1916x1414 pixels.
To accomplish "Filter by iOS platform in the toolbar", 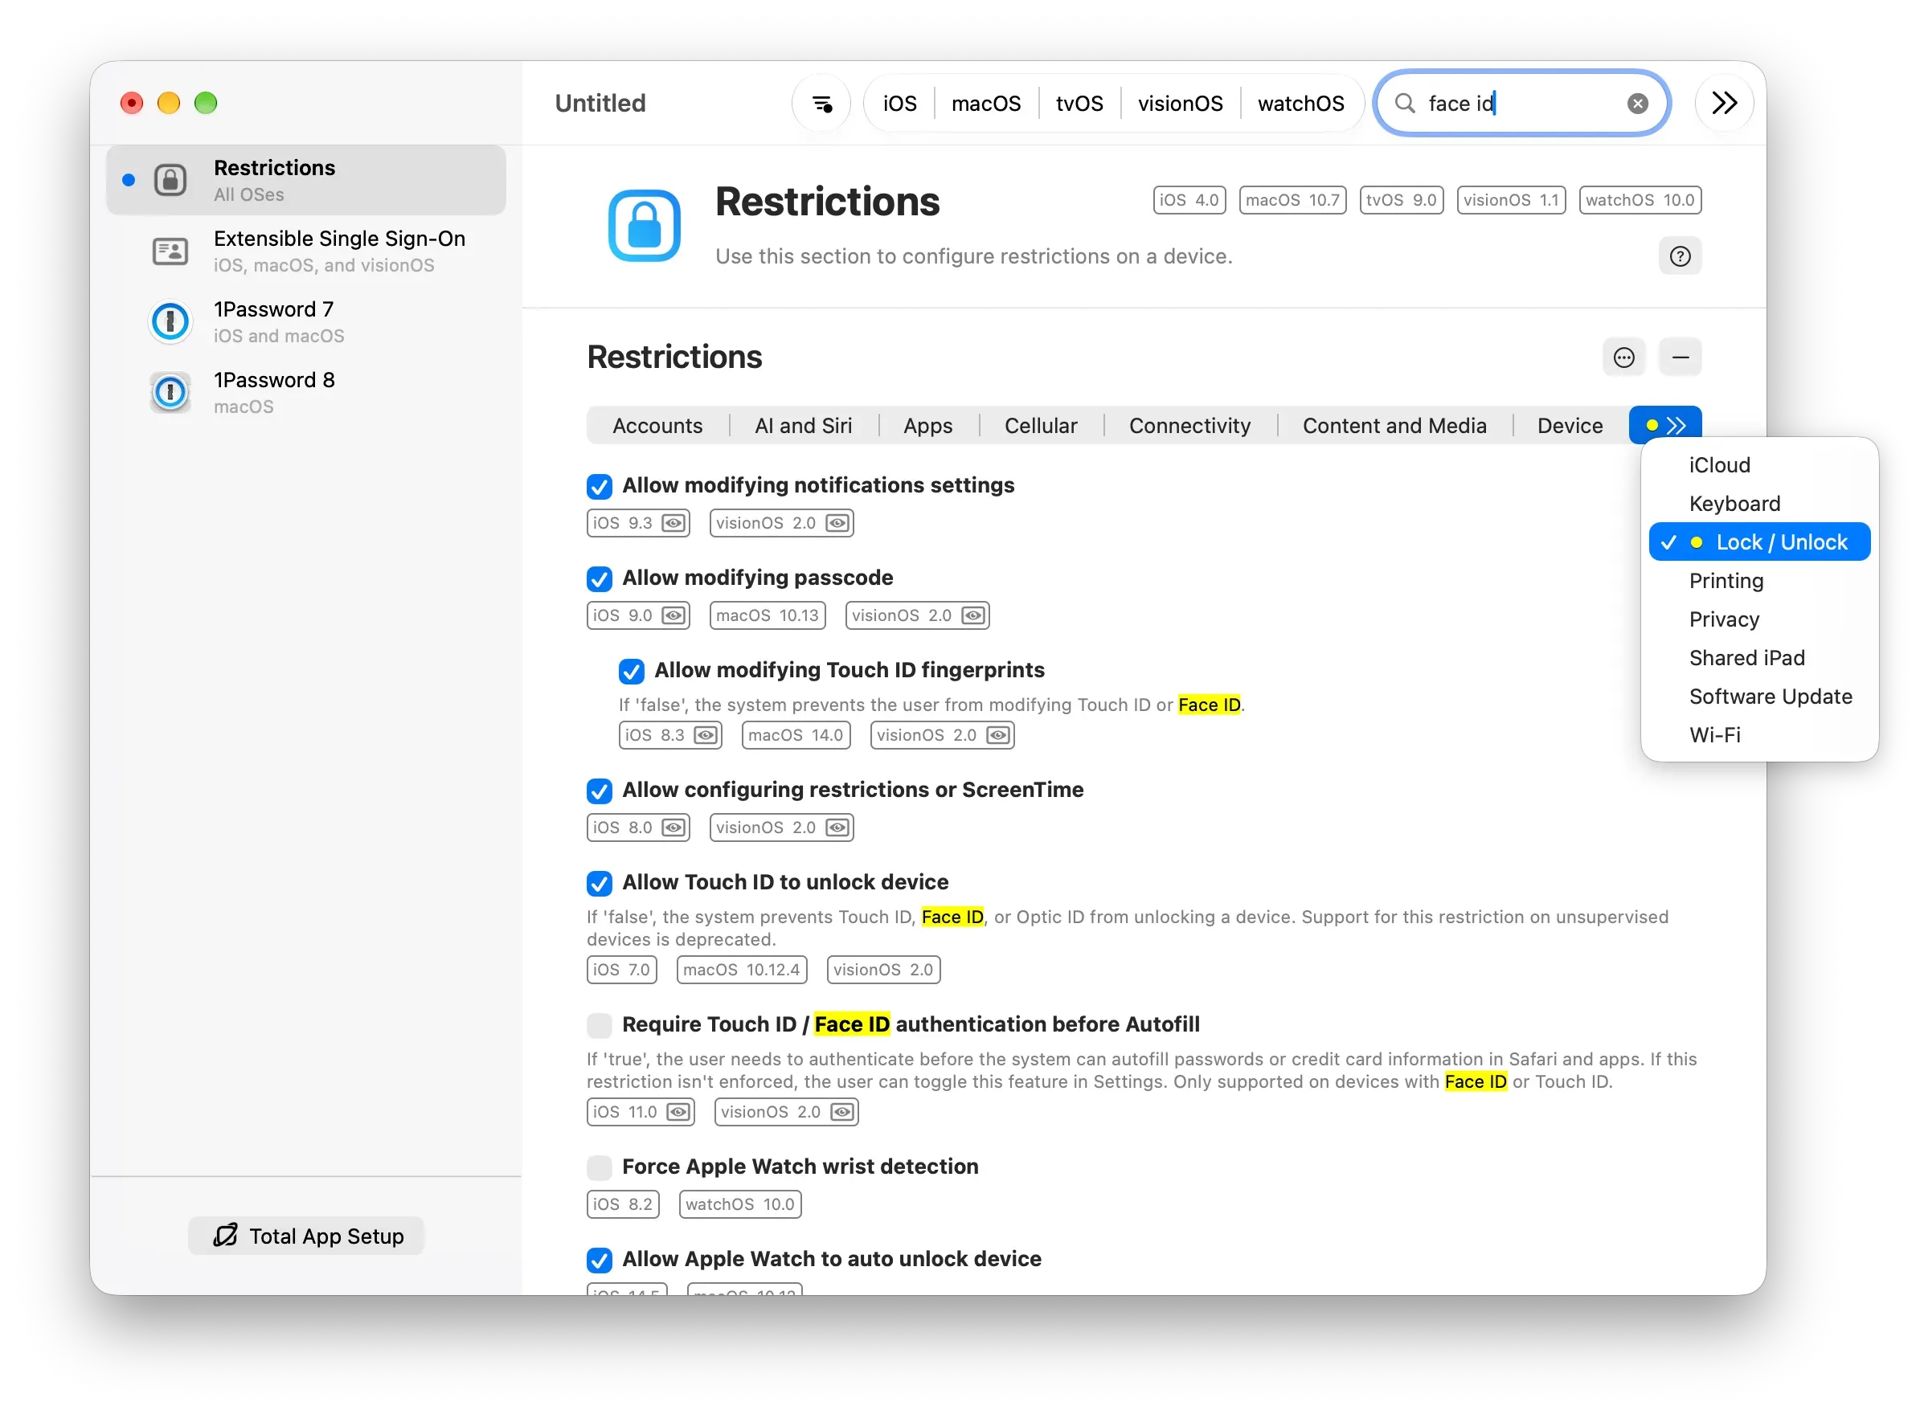I will pos(899,104).
